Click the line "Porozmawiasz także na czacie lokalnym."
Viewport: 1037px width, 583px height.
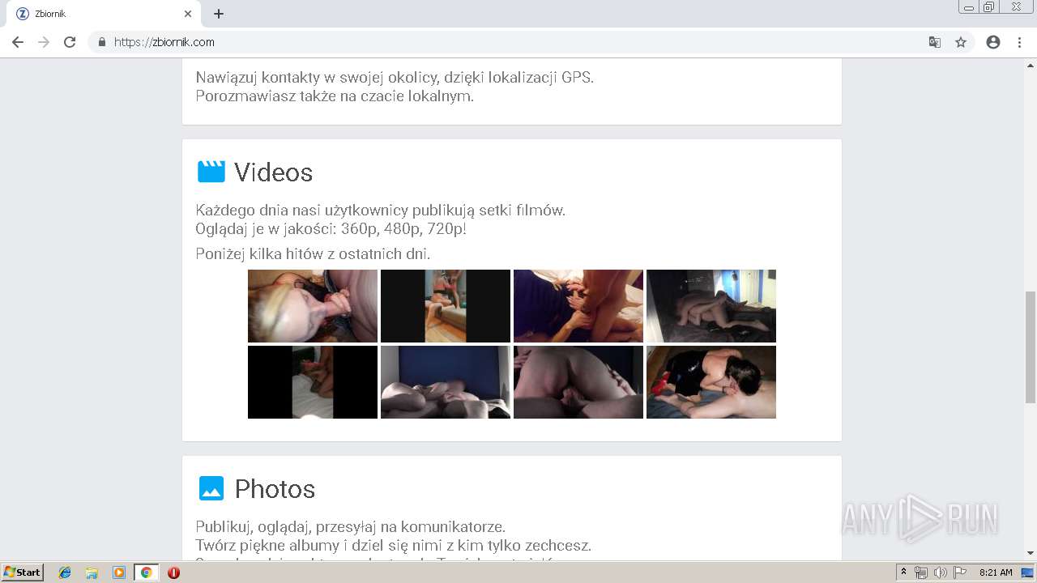point(335,96)
